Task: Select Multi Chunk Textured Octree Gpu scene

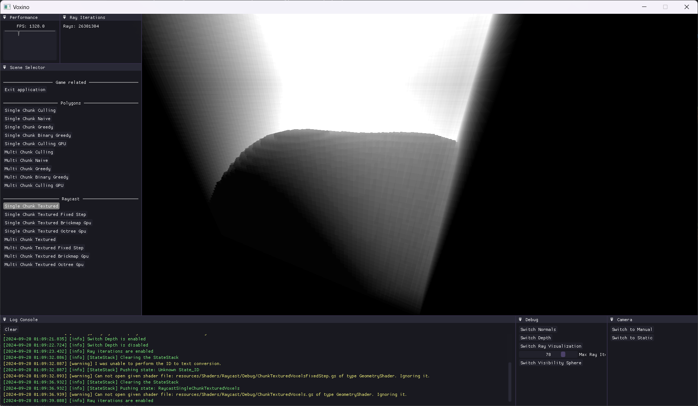Action: (44, 264)
